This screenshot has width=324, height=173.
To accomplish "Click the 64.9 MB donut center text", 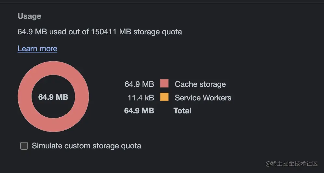I will (53, 97).
